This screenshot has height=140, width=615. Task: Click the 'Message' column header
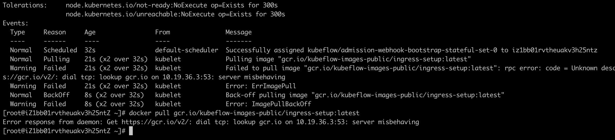[238, 32]
